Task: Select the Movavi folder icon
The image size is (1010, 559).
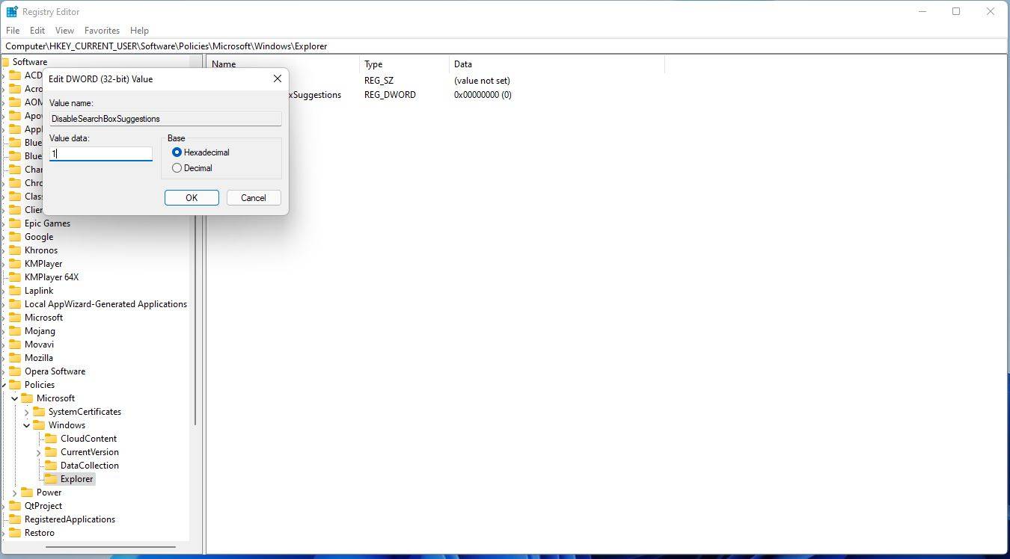Action: [16, 344]
